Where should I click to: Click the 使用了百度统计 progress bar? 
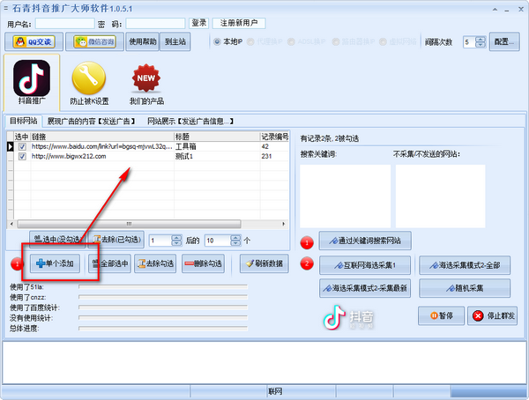coord(163,307)
